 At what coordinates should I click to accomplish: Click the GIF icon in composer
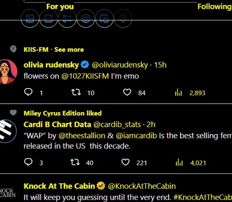[x=48, y=18]
